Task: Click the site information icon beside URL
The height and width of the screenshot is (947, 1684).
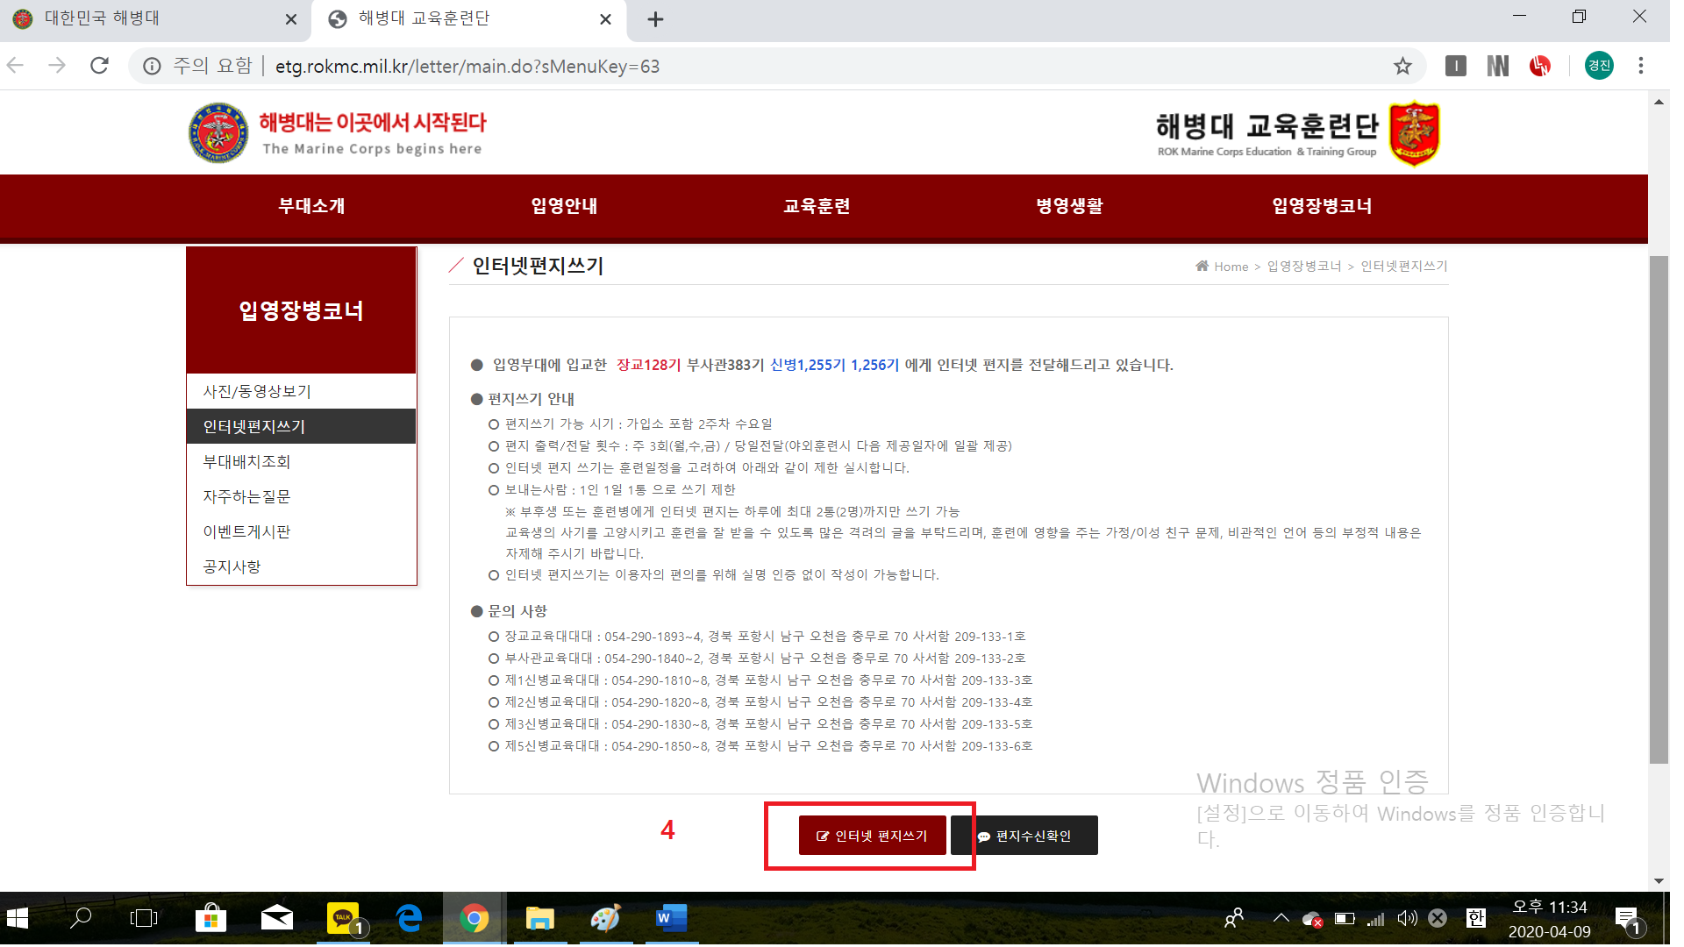Action: pos(152,66)
